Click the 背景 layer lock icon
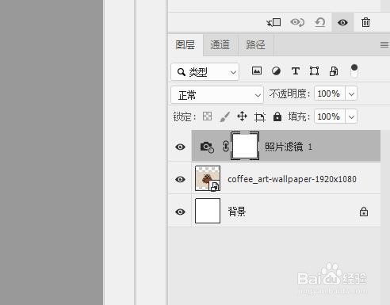 (x=364, y=212)
